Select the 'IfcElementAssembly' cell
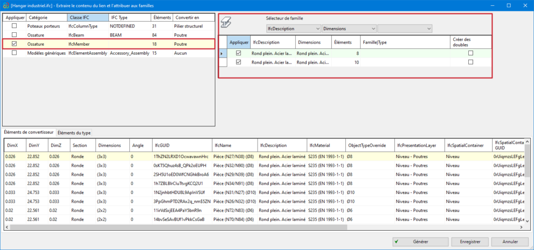This screenshot has width=534, height=250. pos(88,53)
